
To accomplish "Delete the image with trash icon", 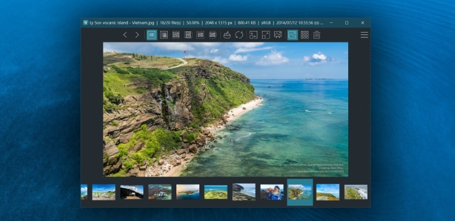I will [317, 35].
